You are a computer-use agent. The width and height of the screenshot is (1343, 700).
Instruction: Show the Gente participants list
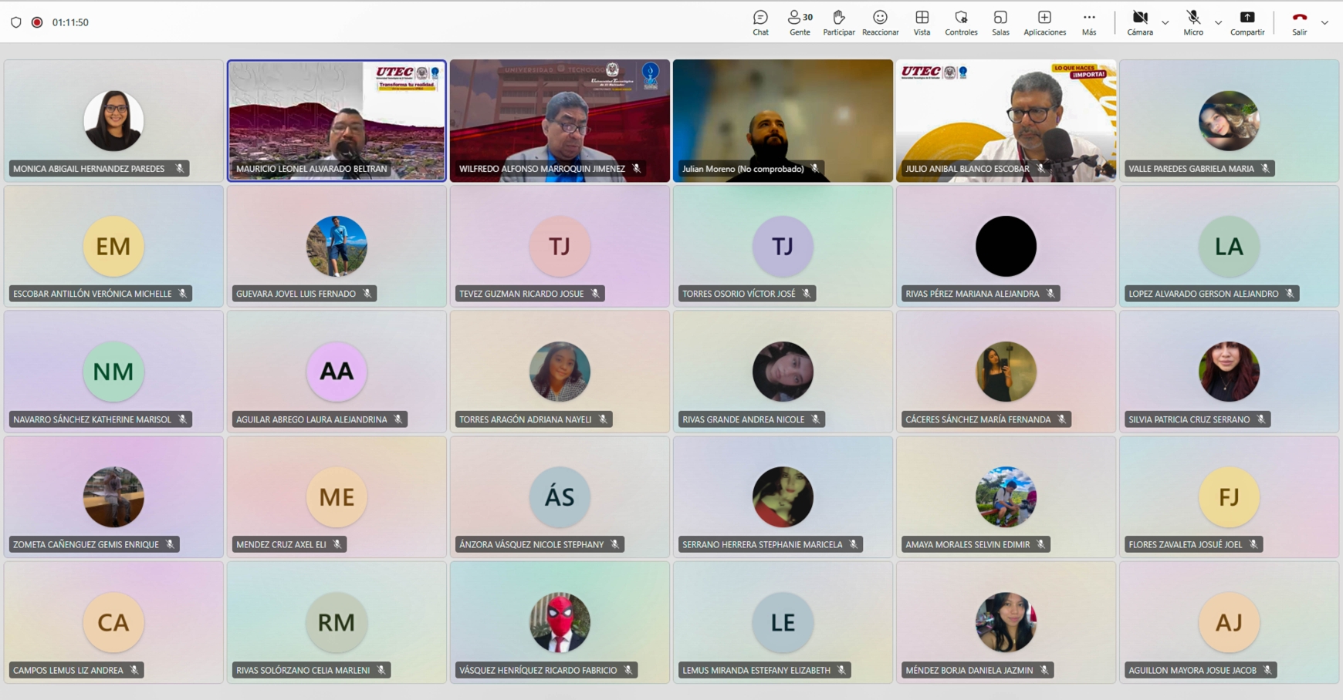tap(800, 22)
